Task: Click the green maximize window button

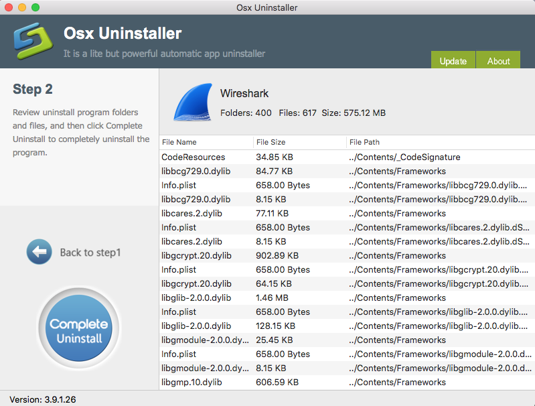Action: click(35, 7)
